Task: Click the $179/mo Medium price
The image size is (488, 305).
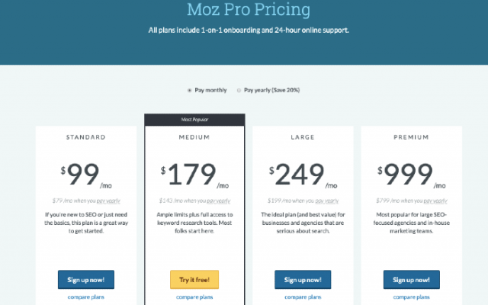Action: click(194, 175)
